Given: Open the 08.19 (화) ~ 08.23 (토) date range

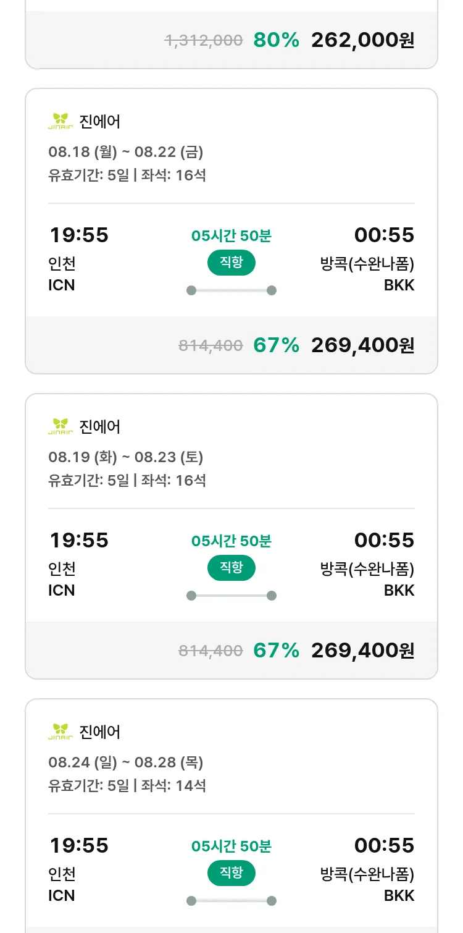Looking at the screenshot, I should (126, 457).
